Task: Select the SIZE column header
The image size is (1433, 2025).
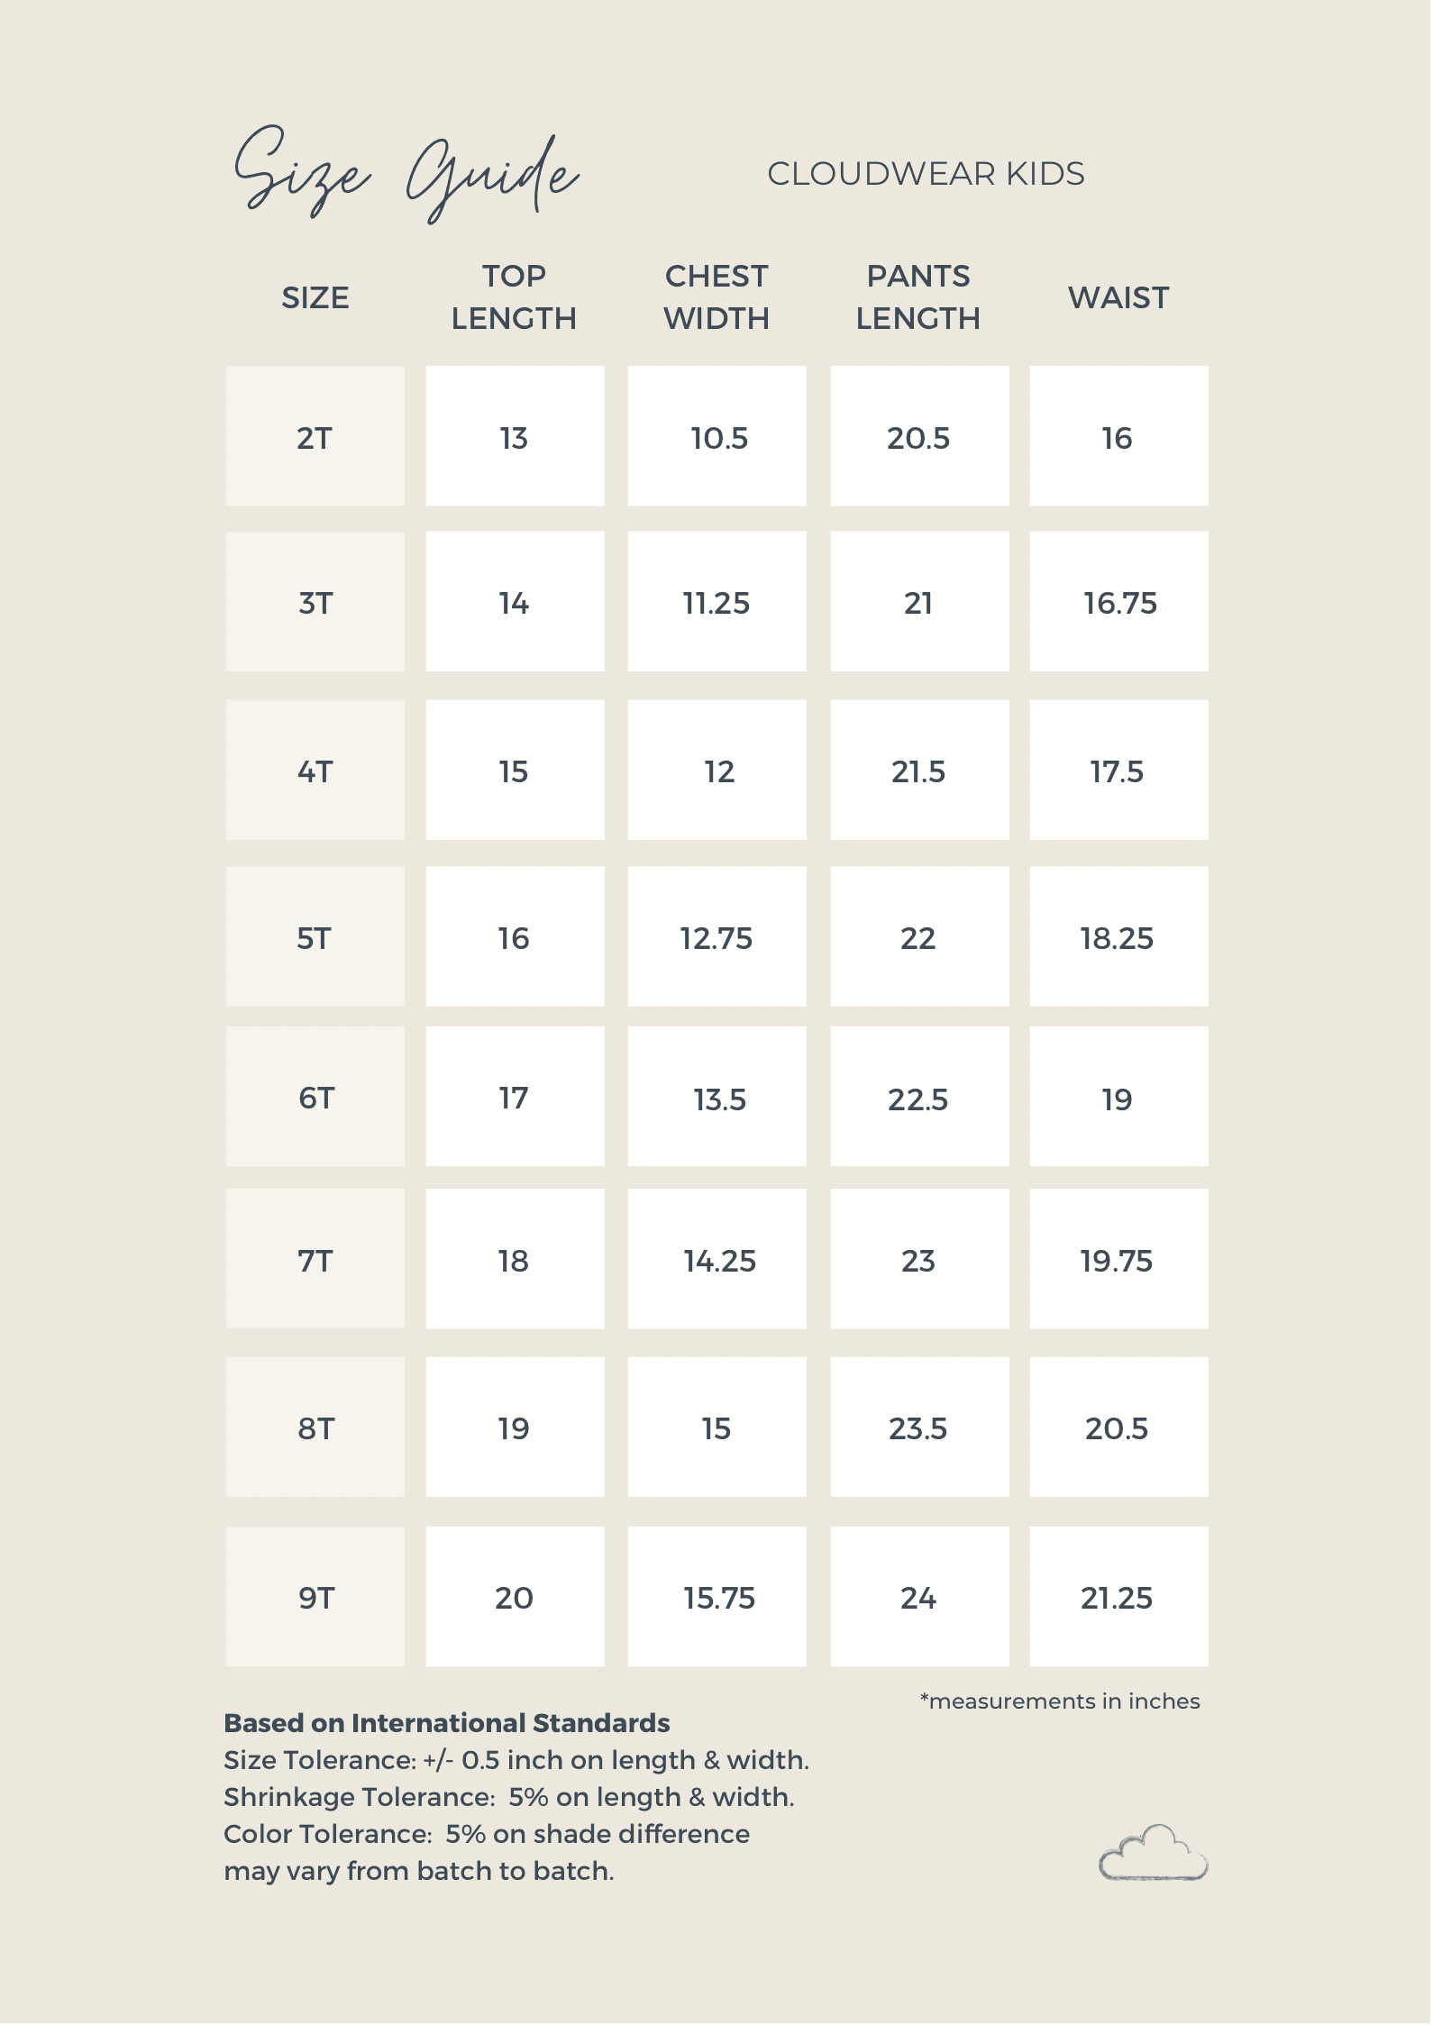Action: tap(315, 297)
